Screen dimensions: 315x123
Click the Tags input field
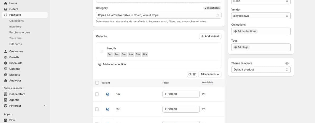(x=261, y=47)
